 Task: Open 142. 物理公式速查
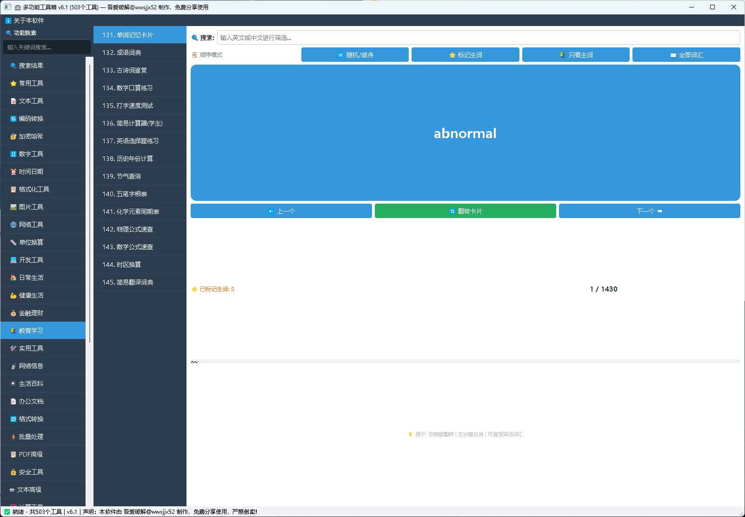[140, 229]
